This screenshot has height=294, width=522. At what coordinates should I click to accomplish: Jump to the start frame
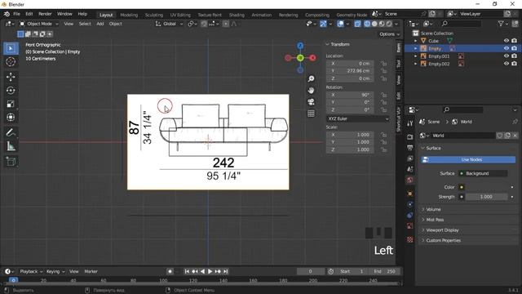(187, 272)
